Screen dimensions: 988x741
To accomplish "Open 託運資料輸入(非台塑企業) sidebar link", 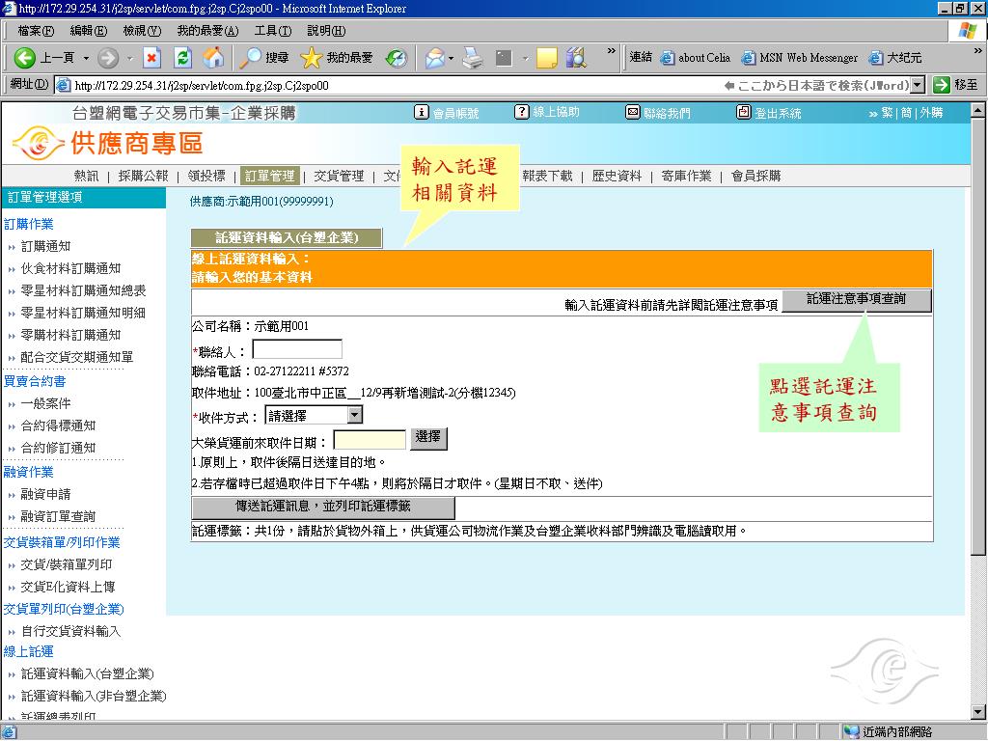I will pos(94,697).
